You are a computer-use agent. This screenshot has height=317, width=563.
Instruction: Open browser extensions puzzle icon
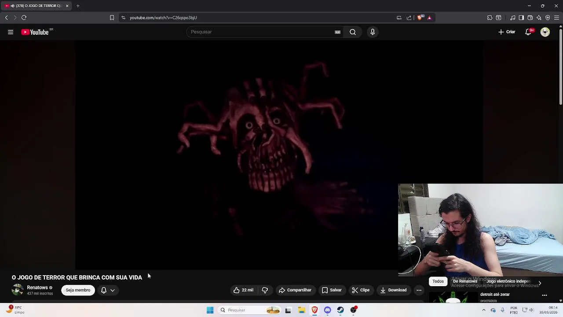(490, 18)
